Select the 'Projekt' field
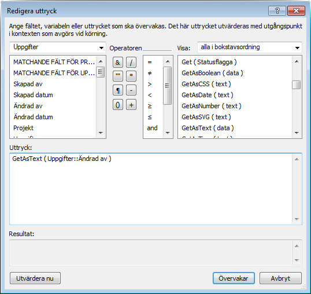This screenshot has width=311, height=294. (53, 128)
